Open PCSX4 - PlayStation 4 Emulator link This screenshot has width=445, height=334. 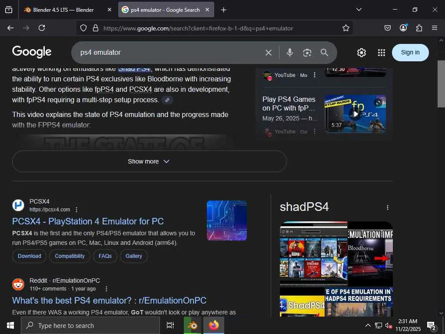pyautogui.click(x=88, y=221)
